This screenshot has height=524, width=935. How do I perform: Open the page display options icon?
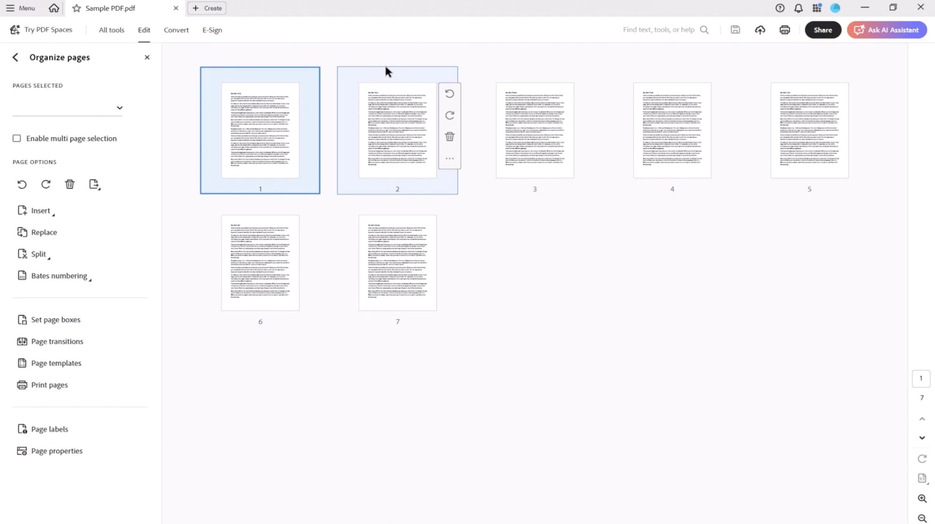tap(922, 478)
